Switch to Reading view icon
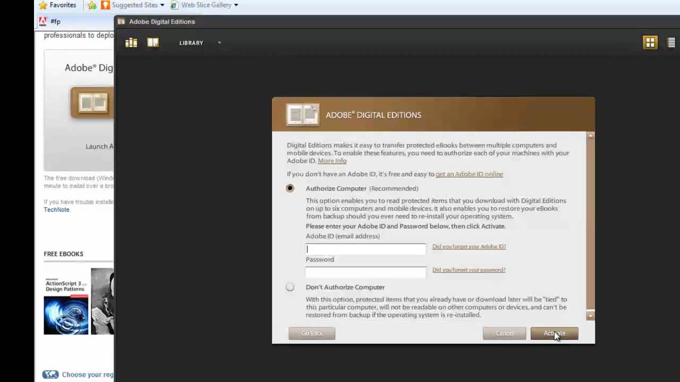The width and height of the screenshot is (680, 382). pos(153,42)
